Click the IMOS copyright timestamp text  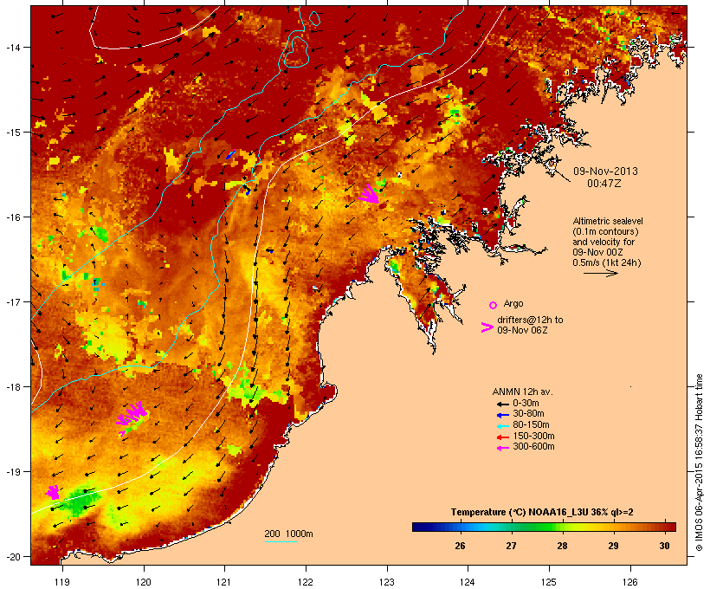point(700,463)
